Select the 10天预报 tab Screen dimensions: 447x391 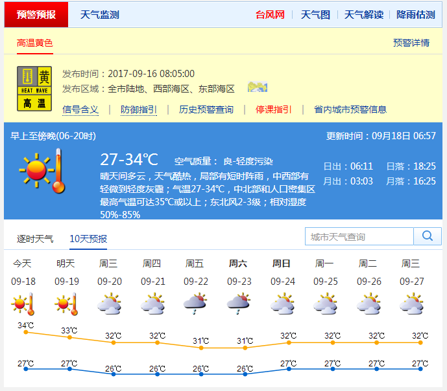point(88,239)
